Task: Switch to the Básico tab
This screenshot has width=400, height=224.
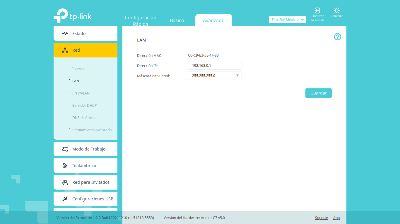Action: click(177, 20)
